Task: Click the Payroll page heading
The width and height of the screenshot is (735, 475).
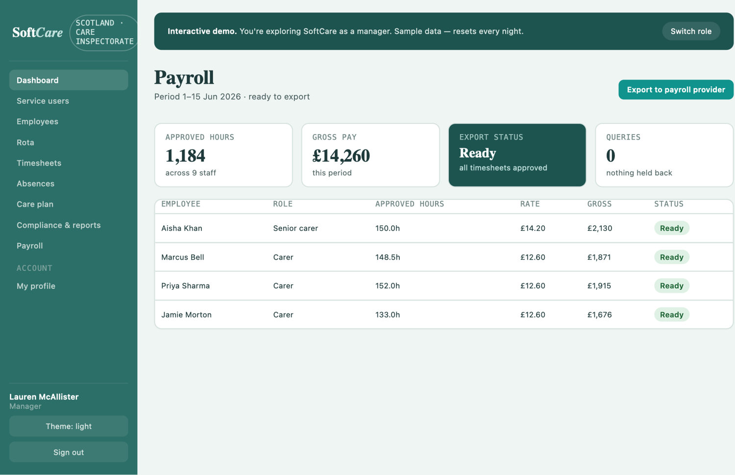Action: point(184,77)
